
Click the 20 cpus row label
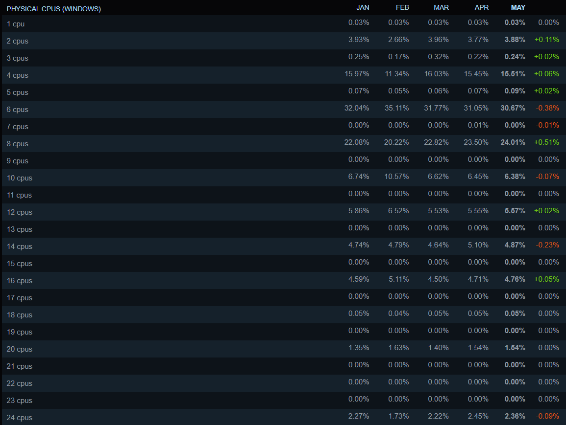pos(20,349)
